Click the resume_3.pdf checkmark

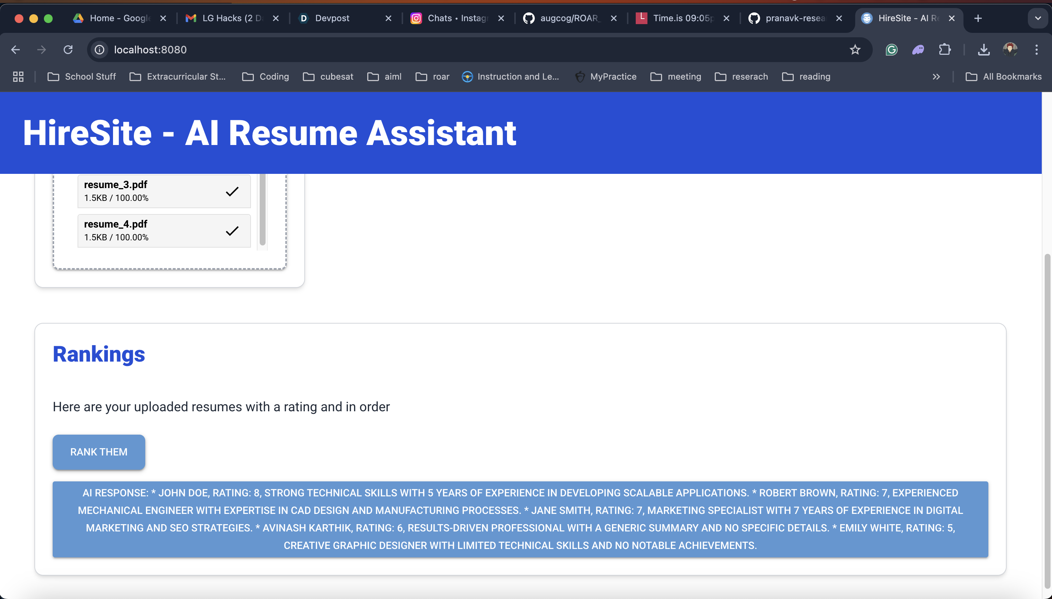232,191
